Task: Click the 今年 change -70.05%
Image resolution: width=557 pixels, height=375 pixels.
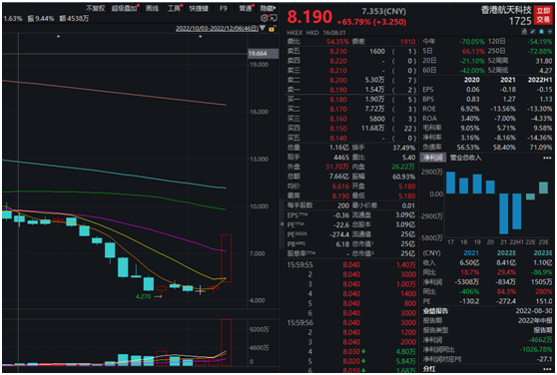Action: coord(472,42)
